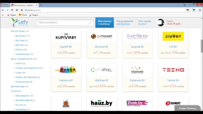Image resolution: width=203 pixels, height=114 pixels.
Task: Open the shopping cart extension icon
Action: click(194, 10)
